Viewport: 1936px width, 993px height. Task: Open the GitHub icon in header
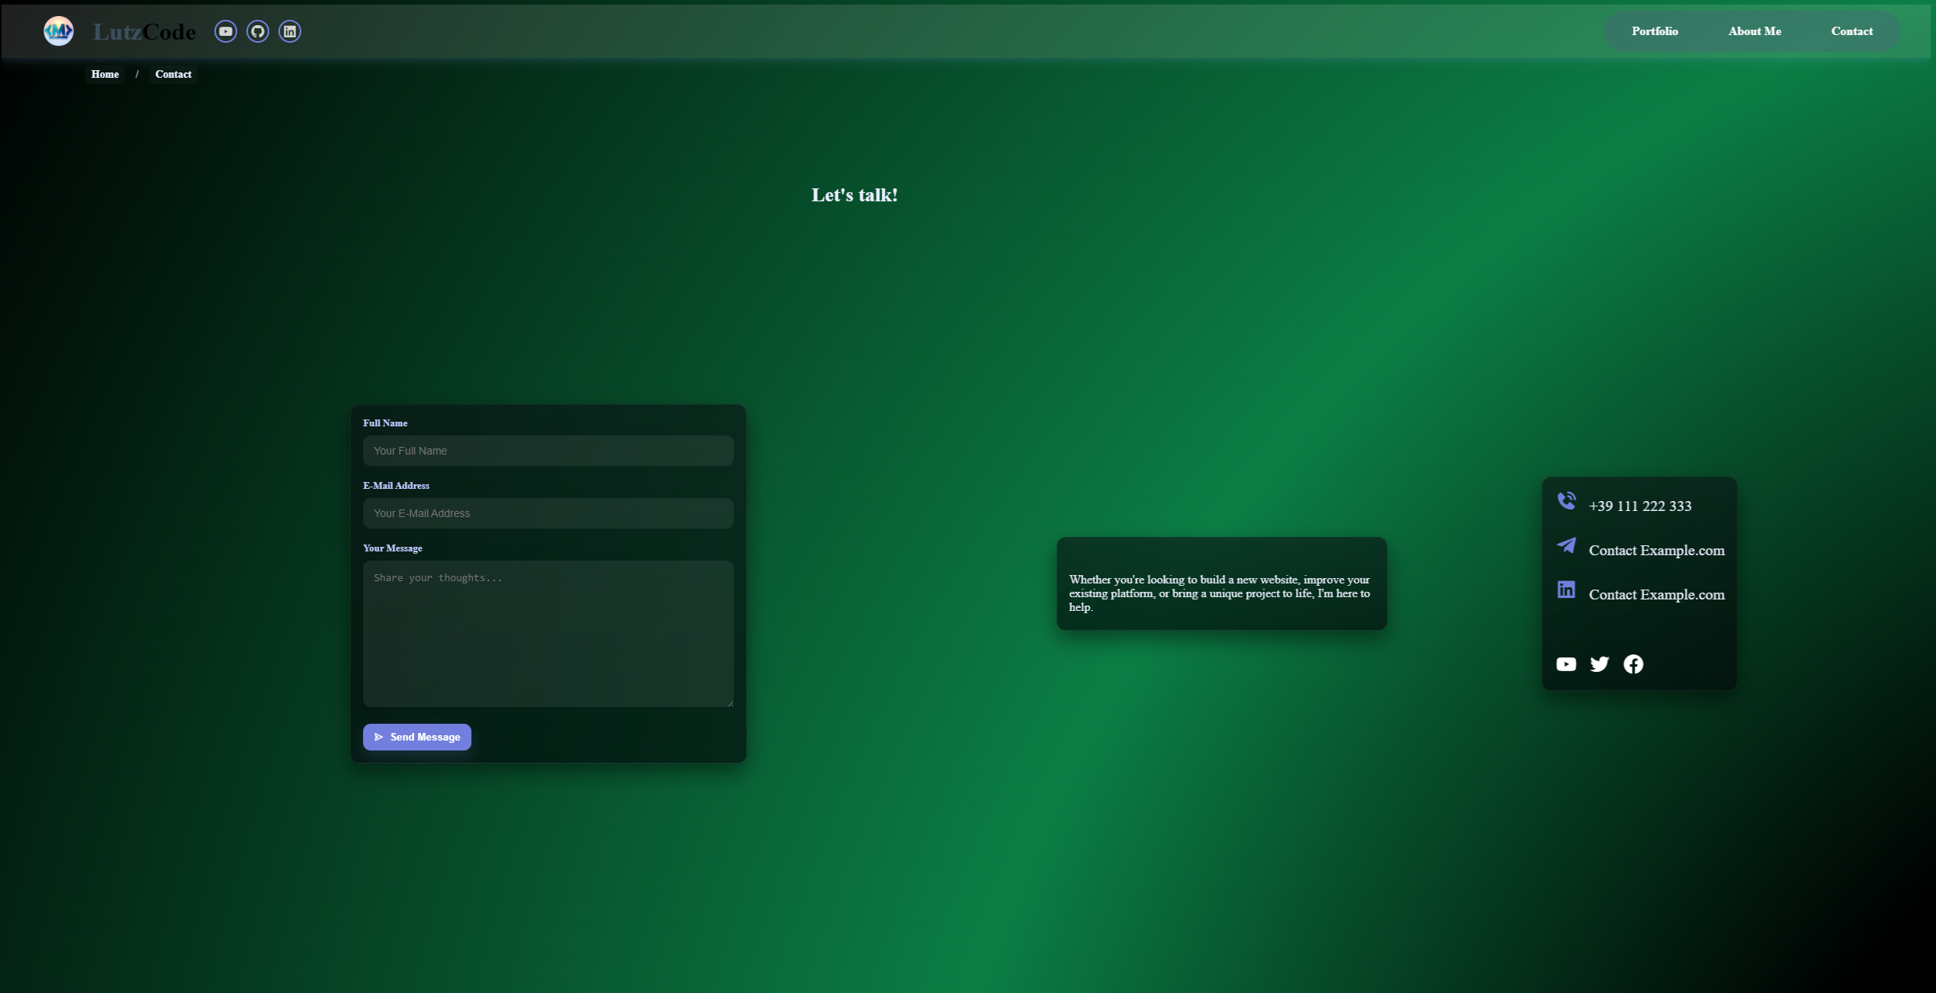click(x=258, y=31)
